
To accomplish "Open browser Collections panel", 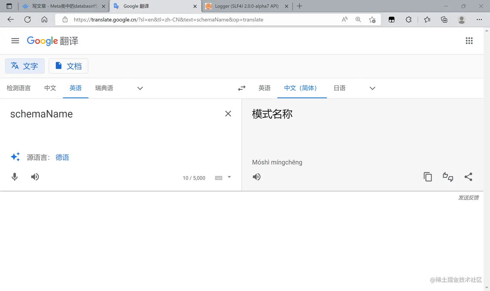I will tap(444, 20).
